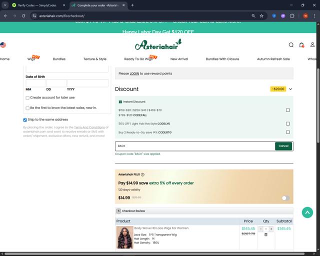Click the horizontal scrollbar at bottom

point(154,254)
